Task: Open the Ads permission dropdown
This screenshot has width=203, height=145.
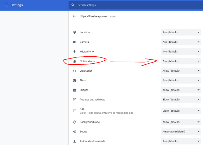Action: [x=181, y=111]
